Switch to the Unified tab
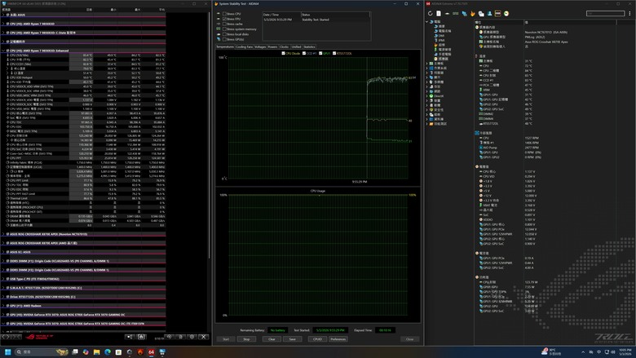The height and width of the screenshot is (358, 636). coord(297,47)
